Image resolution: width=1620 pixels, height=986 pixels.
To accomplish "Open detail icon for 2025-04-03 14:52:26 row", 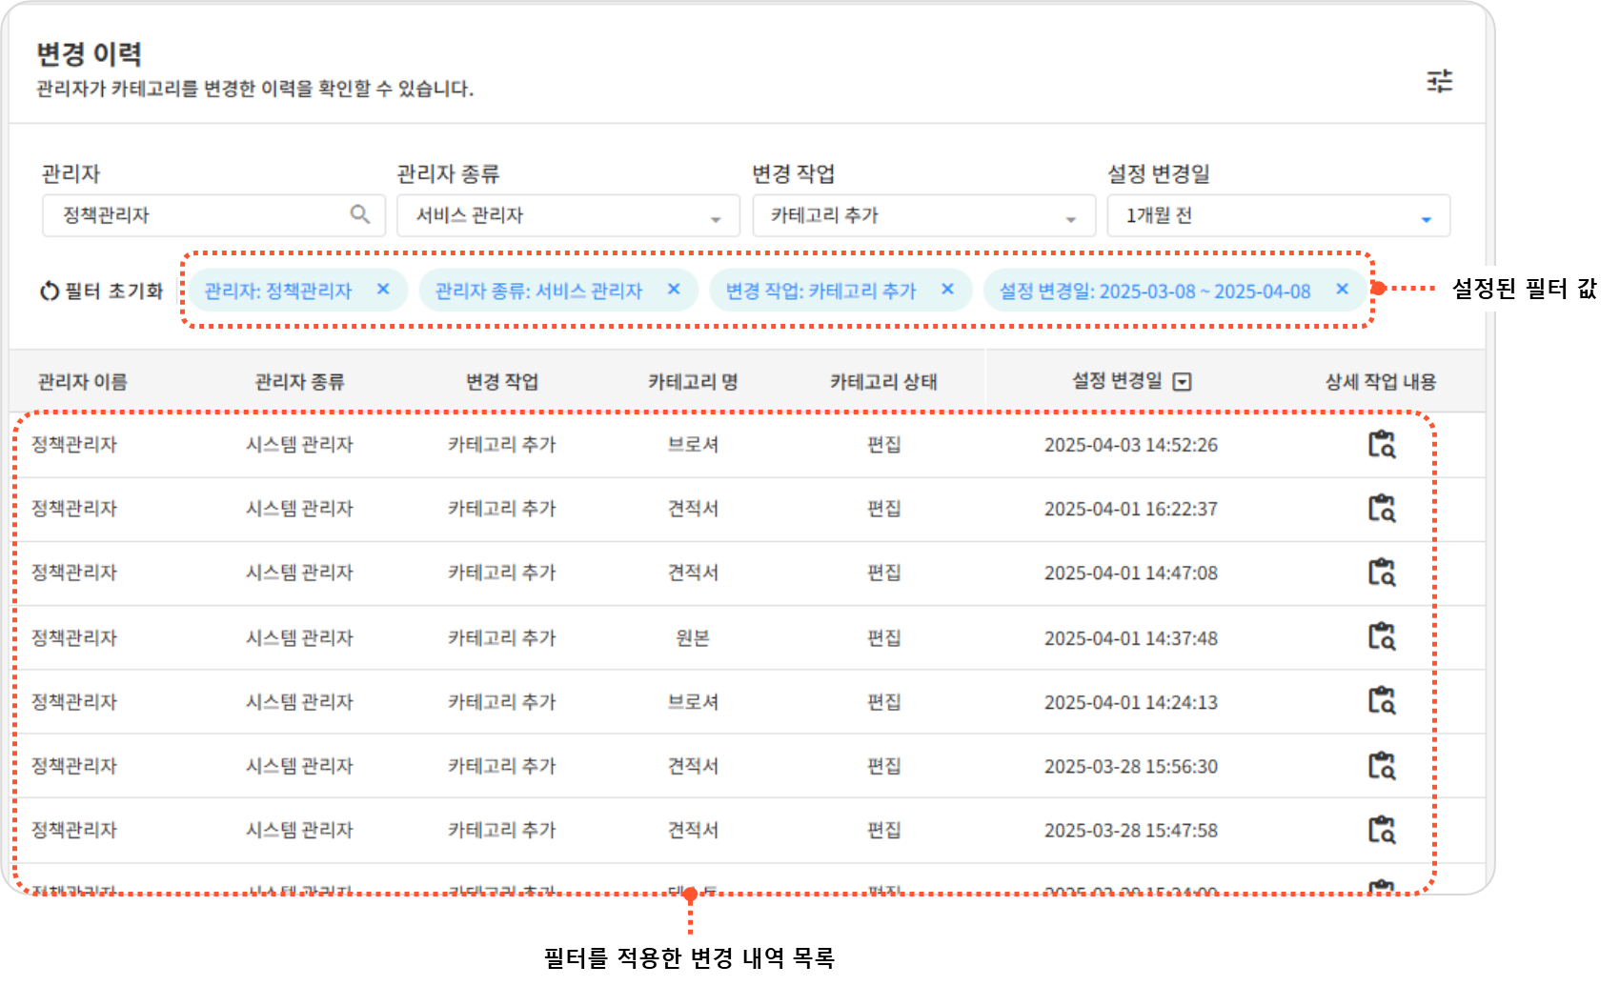I will coord(1381,444).
